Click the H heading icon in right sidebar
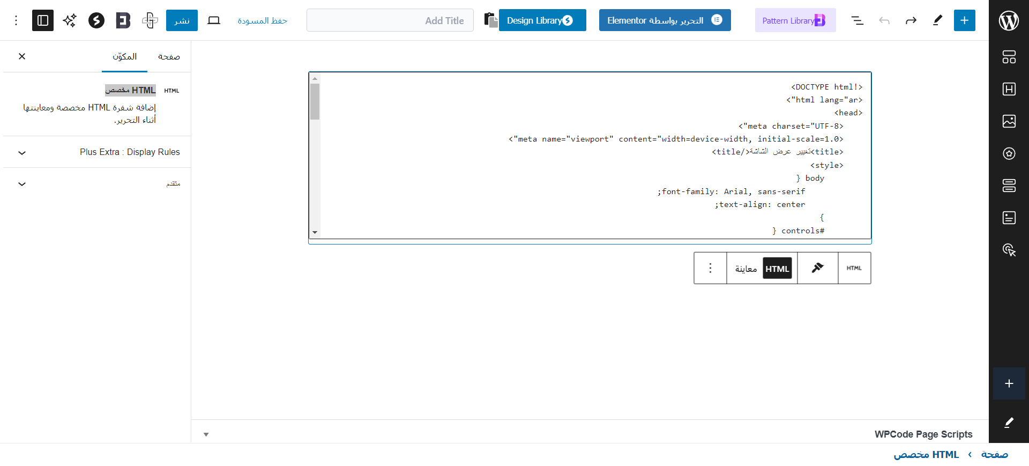The width and height of the screenshot is (1029, 466). tap(1009, 89)
